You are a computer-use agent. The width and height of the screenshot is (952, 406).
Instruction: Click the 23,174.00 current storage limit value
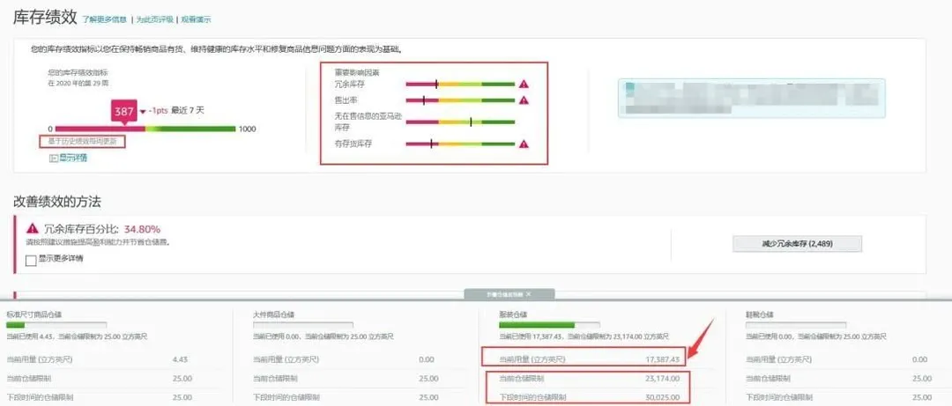pos(662,379)
